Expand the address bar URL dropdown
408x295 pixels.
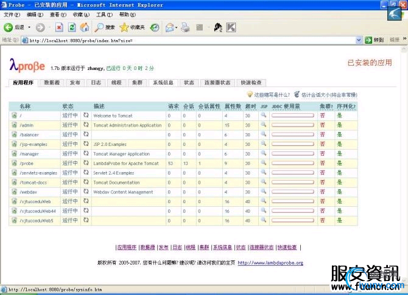tap(359, 40)
